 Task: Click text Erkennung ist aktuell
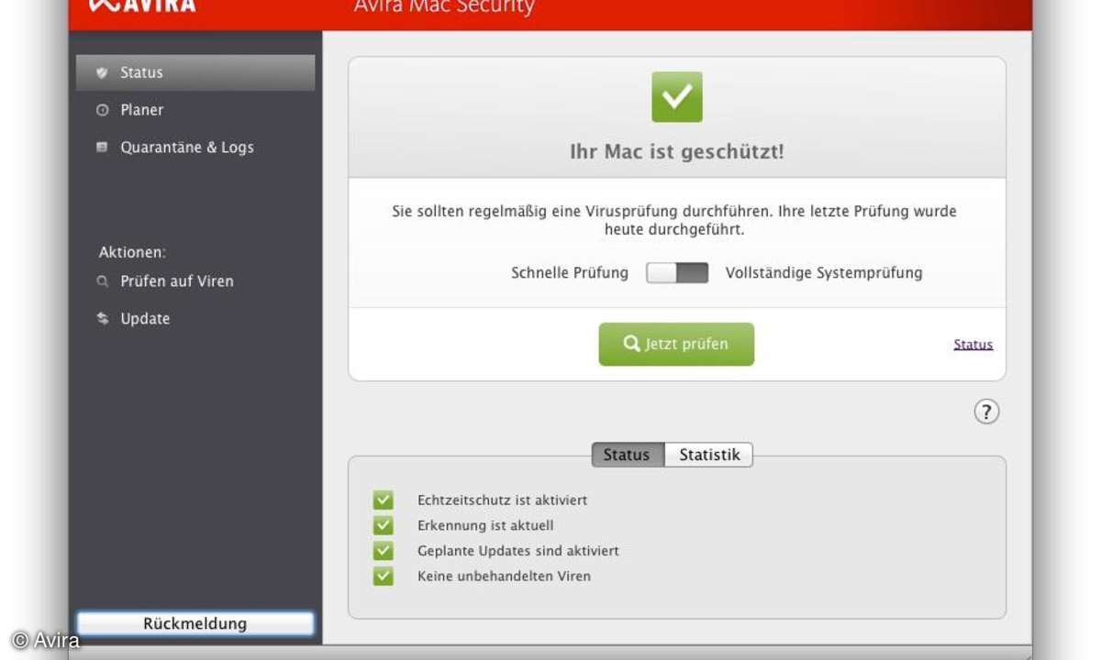point(485,525)
